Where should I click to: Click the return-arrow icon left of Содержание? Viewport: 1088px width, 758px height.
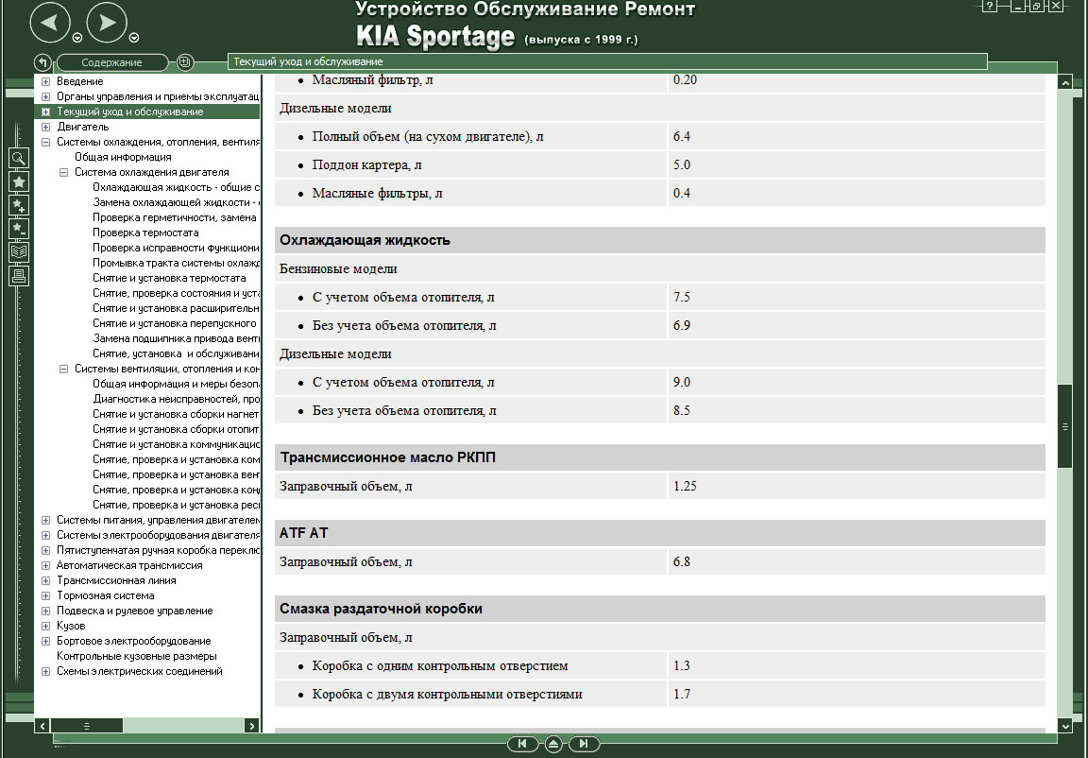point(43,62)
